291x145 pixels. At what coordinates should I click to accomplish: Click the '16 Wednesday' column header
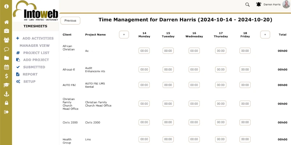(194, 35)
